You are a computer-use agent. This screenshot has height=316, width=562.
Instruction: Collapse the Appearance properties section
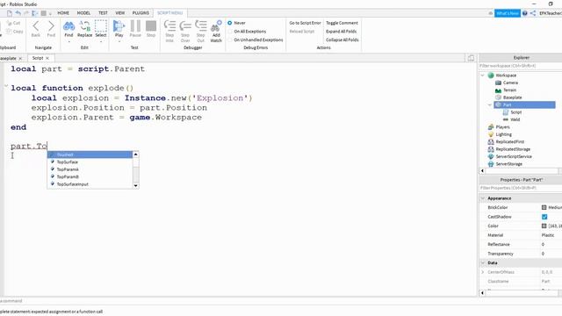[x=483, y=198]
